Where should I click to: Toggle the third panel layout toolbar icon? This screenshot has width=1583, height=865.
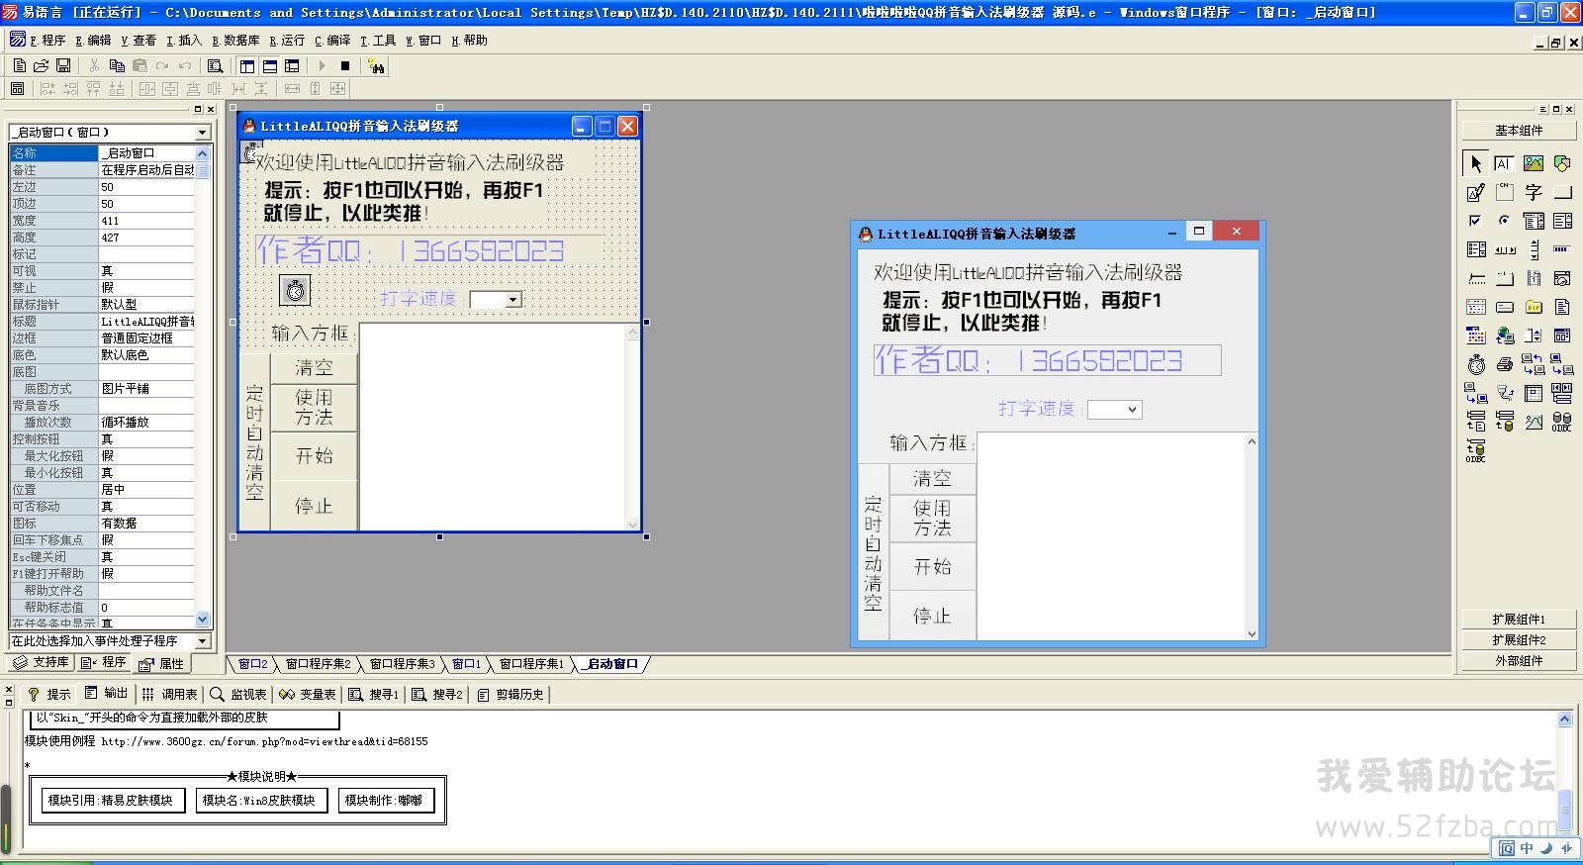(x=292, y=65)
